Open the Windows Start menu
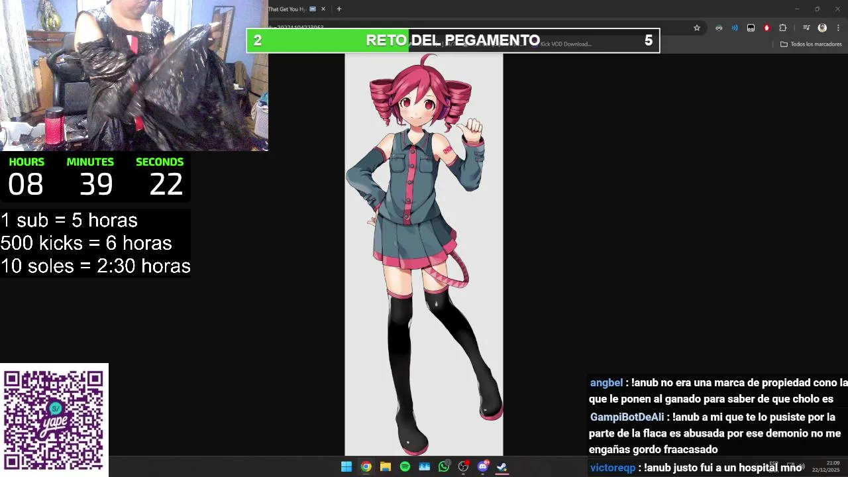This screenshot has height=477, width=848. point(346,467)
